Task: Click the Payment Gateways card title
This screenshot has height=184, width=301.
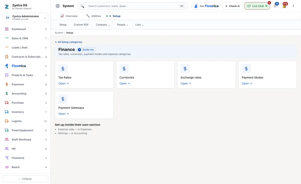Action: click(x=71, y=108)
